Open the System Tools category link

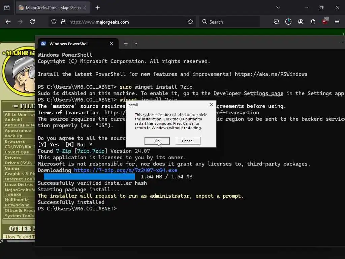click(19, 216)
